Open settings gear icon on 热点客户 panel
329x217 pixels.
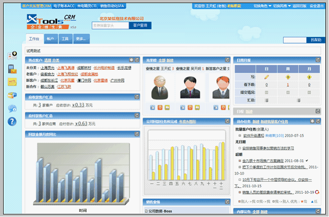pyautogui.click(x=131, y=60)
